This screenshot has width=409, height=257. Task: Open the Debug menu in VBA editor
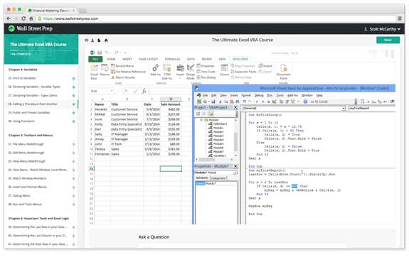click(259, 96)
